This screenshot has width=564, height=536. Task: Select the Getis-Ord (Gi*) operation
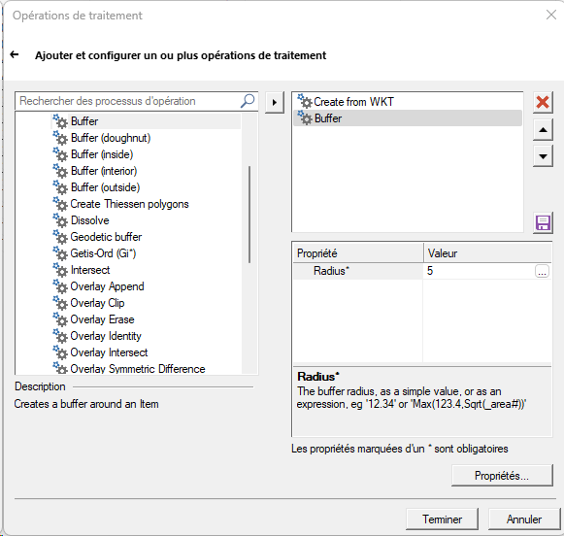(x=103, y=253)
